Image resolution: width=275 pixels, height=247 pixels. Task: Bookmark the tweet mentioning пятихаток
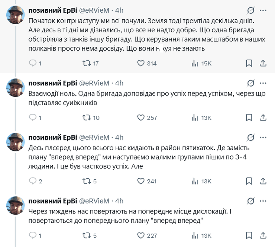click(x=249, y=181)
